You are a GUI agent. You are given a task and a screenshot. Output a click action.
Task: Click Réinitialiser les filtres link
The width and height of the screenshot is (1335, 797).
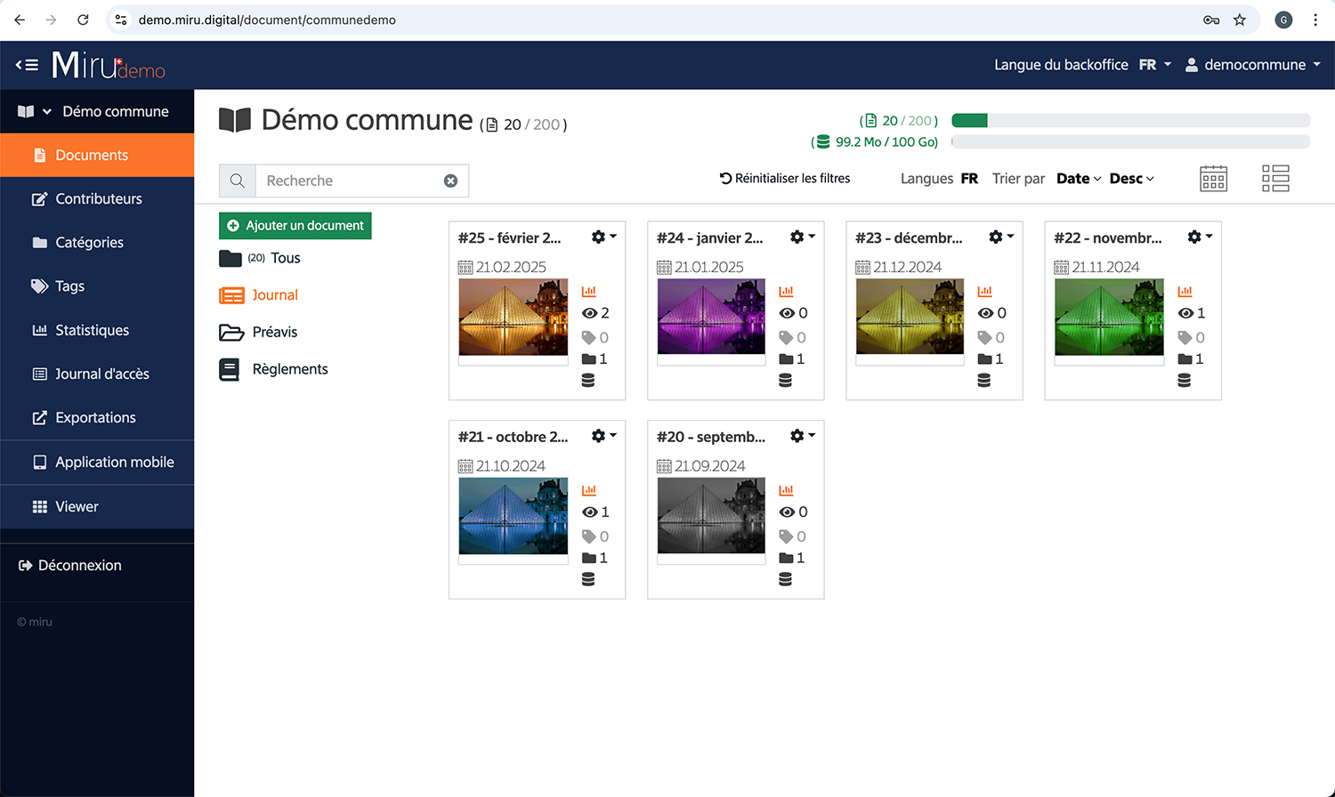click(784, 179)
